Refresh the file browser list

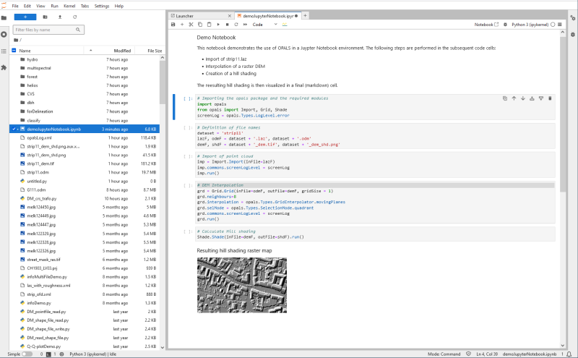tap(74, 16)
